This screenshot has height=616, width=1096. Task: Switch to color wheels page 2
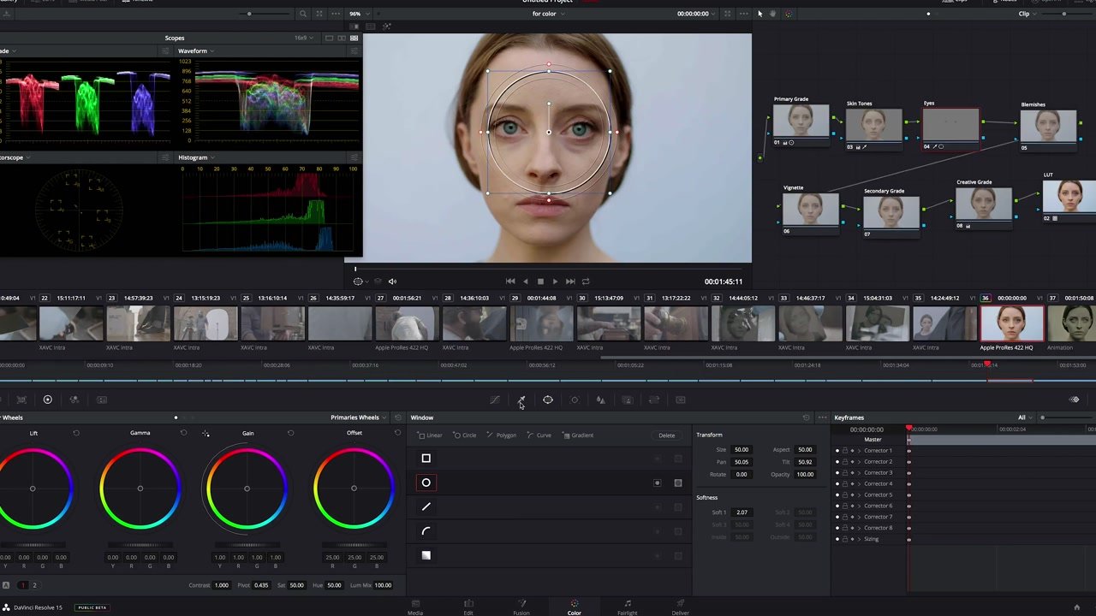click(x=34, y=585)
